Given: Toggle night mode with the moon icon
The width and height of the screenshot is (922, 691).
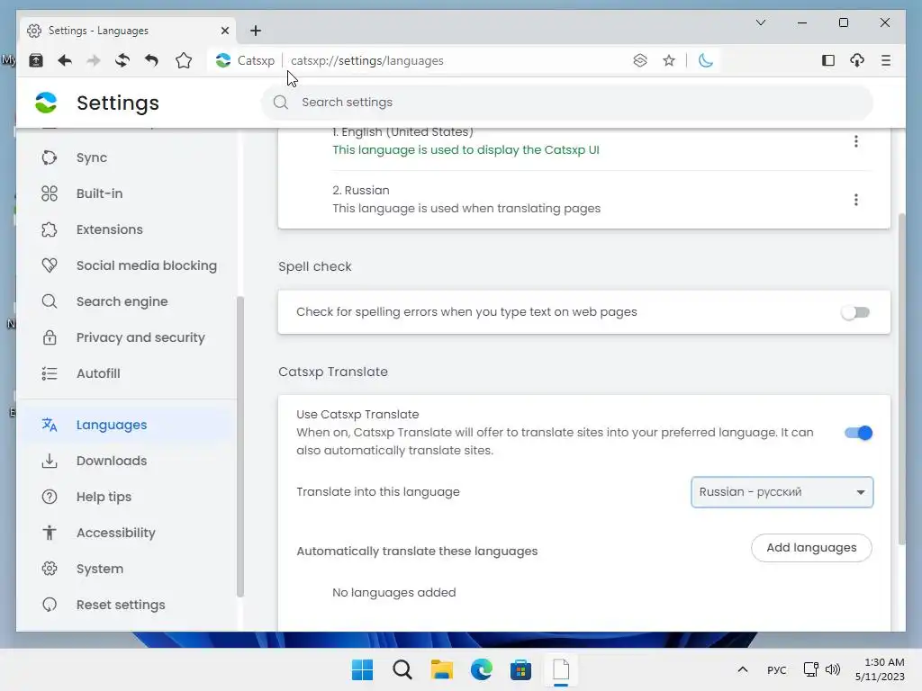Looking at the screenshot, I should click(705, 60).
